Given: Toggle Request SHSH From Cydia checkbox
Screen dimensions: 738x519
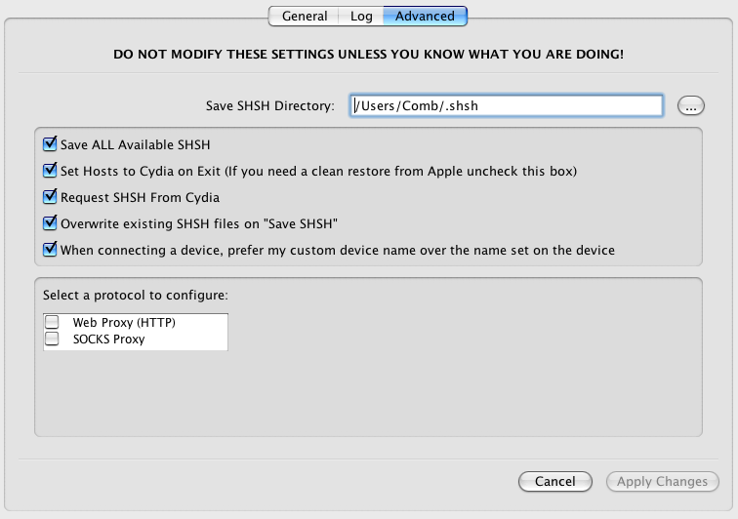Looking at the screenshot, I should [x=51, y=197].
